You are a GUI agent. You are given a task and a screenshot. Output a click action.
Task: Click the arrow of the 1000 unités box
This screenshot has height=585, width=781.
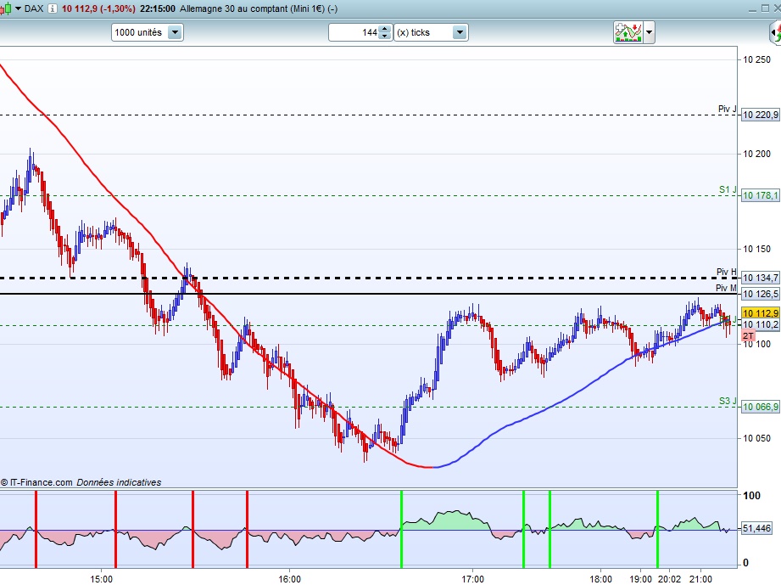coord(175,32)
